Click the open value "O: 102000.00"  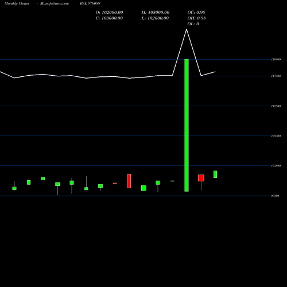109,13
